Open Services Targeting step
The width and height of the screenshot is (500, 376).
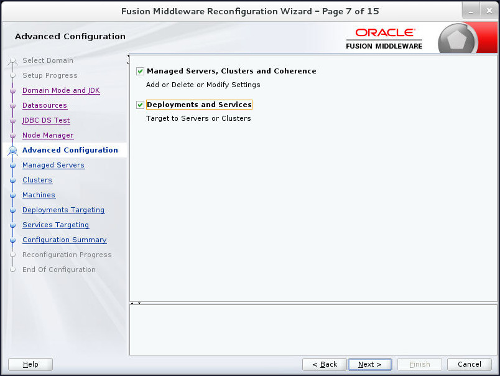[x=55, y=225]
